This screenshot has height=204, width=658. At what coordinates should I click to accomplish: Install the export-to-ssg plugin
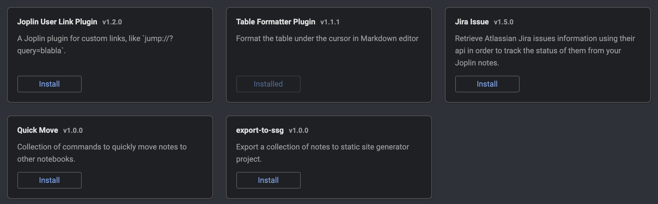coord(268,180)
